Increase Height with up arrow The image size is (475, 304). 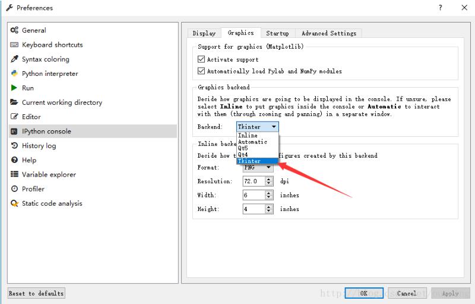tap(269, 207)
